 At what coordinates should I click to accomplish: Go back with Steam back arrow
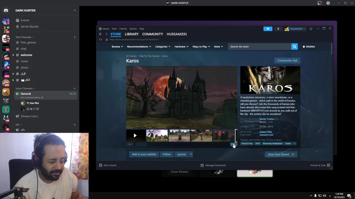click(x=100, y=34)
